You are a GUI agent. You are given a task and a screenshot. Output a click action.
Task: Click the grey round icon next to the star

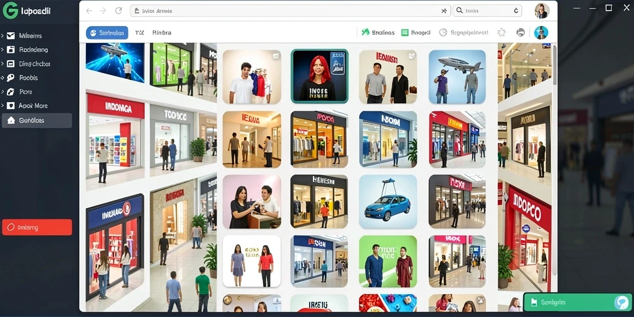click(x=521, y=32)
